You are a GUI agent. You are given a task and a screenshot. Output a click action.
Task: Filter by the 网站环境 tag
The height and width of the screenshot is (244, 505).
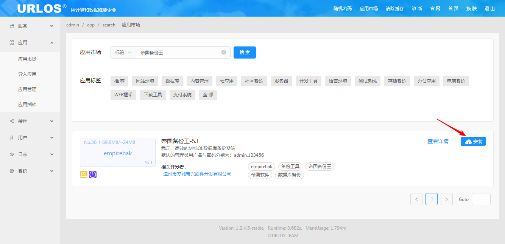click(x=145, y=81)
